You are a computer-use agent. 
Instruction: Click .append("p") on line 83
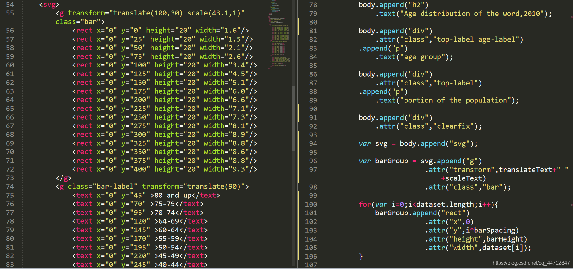(383, 48)
